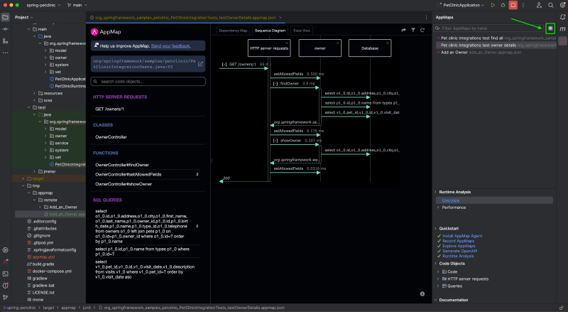Remove the owner actor from the diagram
568x312 pixels.
338,43
